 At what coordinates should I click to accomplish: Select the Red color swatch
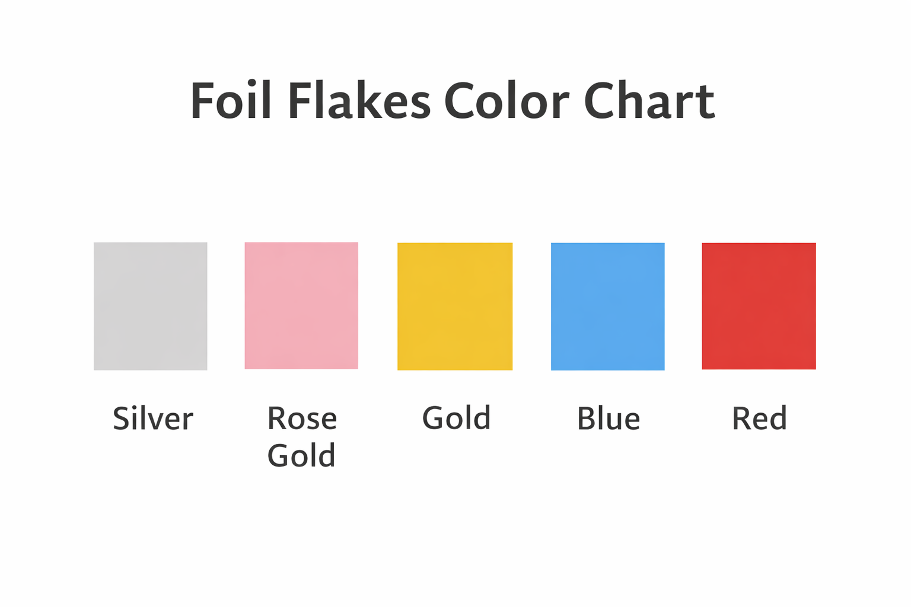(759, 306)
